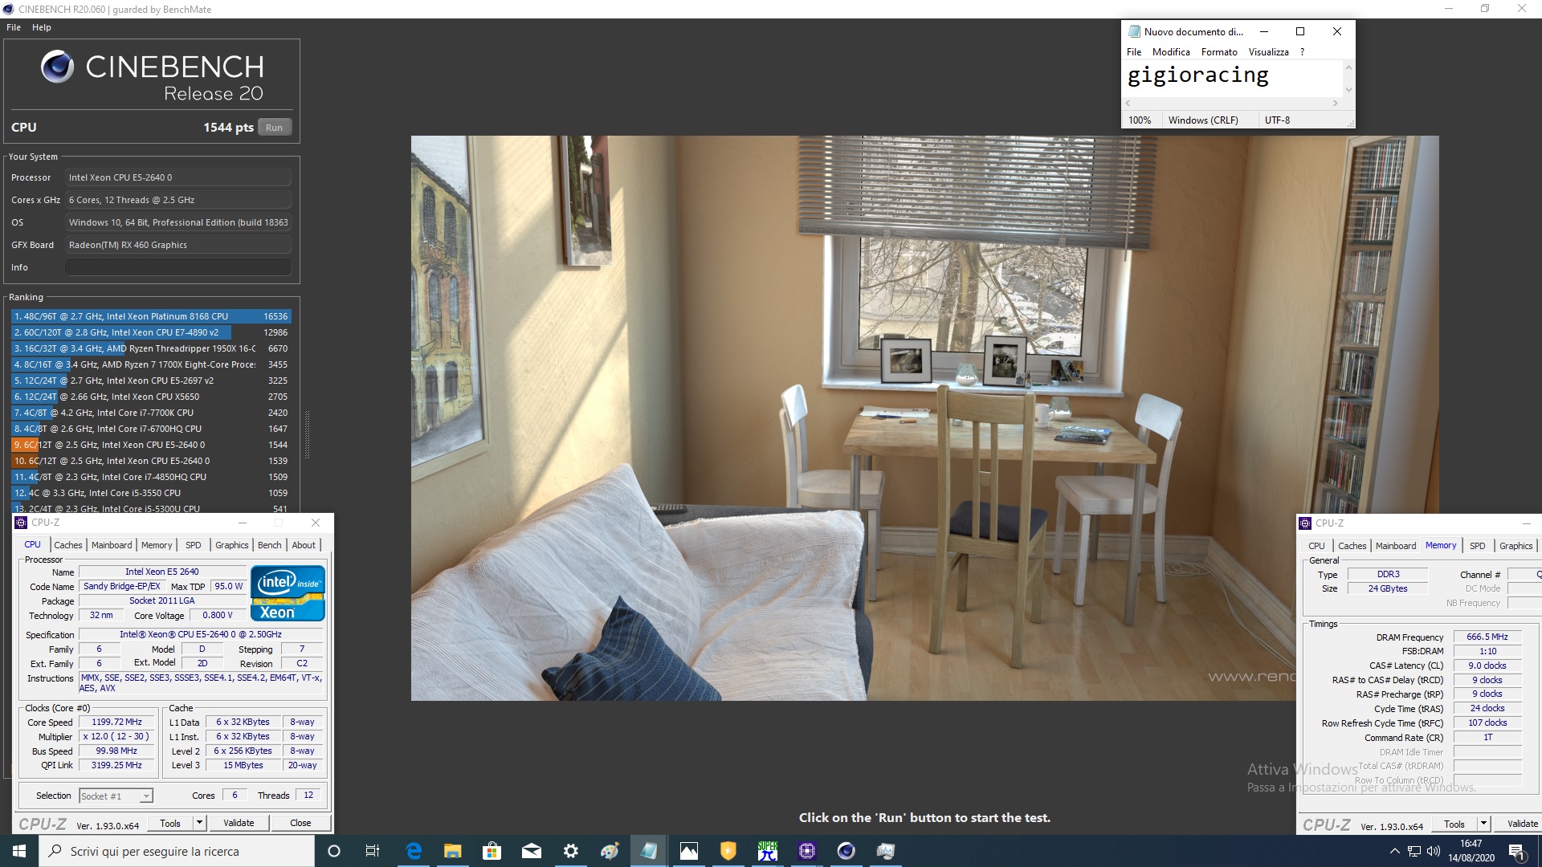Viewport: 1542px width, 867px height.
Task: Open Windows Start menu
Action: click(x=19, y=851)
